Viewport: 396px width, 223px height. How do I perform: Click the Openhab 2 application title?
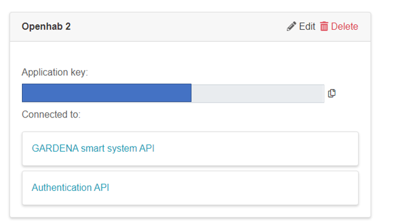click(x=46, y=26)
